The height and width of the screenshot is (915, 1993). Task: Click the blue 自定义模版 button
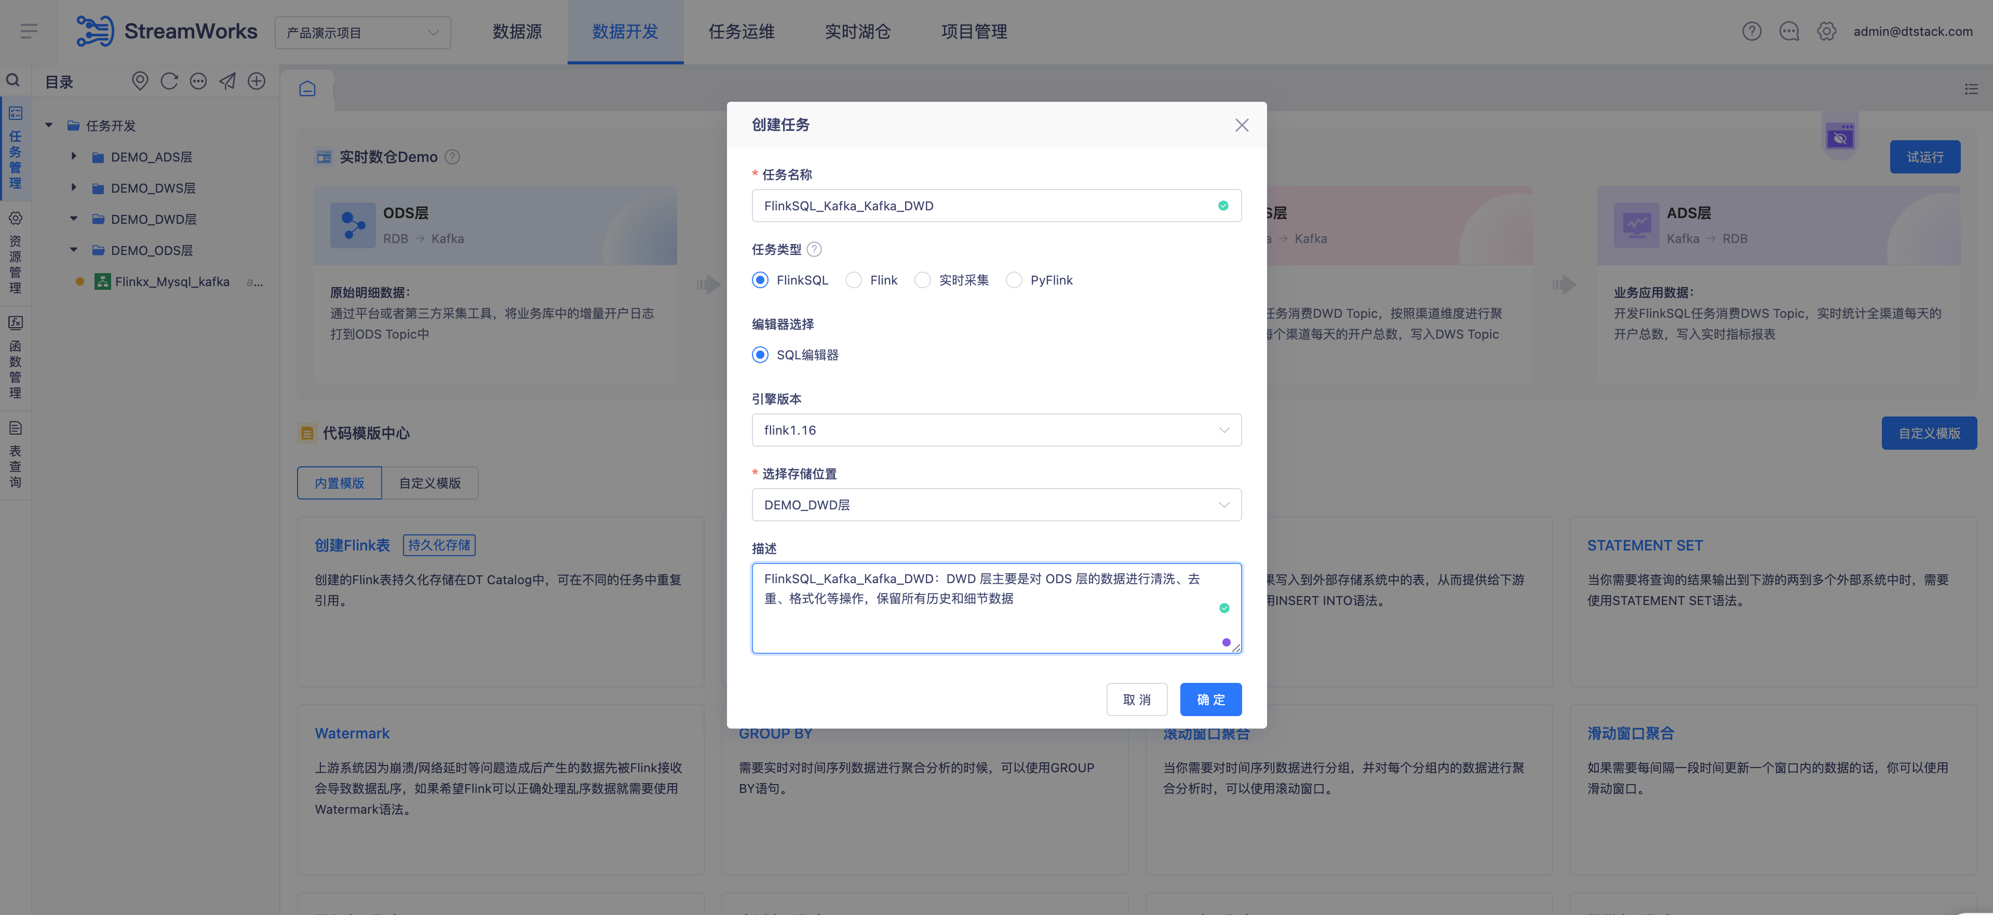point(1929,433)
